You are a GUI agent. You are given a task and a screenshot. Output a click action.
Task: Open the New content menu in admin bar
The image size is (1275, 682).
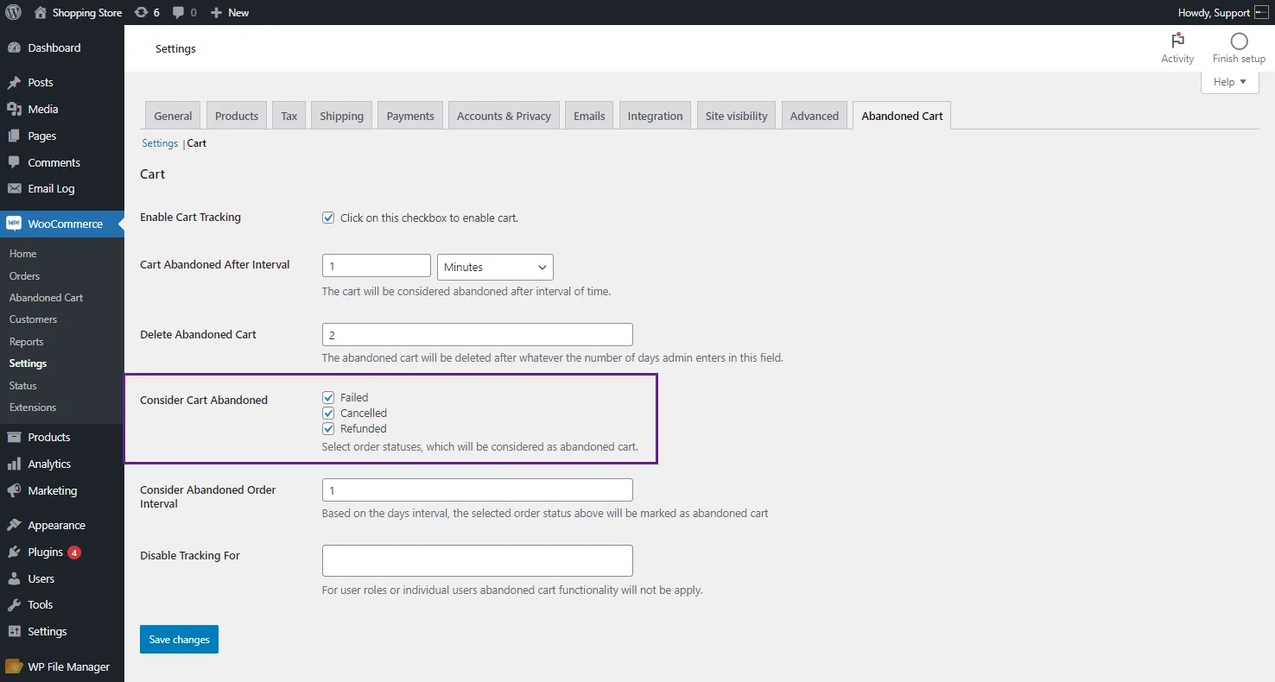coord(230,13)
